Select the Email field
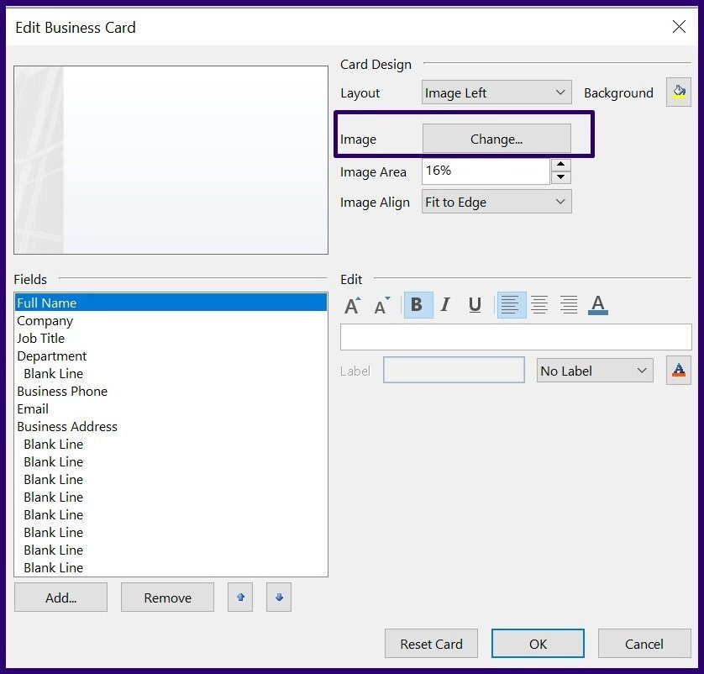The width and height of the screenshot is (704, 674). click(x=171, y=408)
